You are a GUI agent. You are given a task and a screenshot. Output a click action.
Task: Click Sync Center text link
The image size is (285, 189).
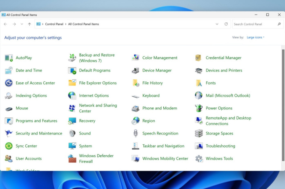pyautogui.click(x=27, y=146)
